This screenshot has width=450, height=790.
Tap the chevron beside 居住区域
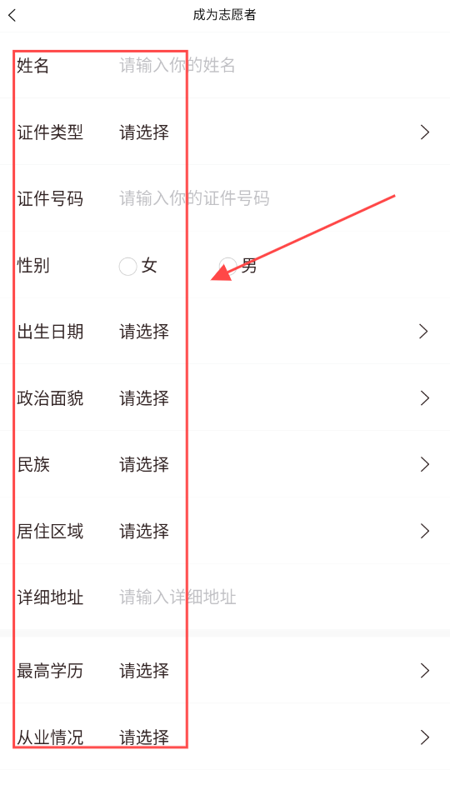[425, 531]
